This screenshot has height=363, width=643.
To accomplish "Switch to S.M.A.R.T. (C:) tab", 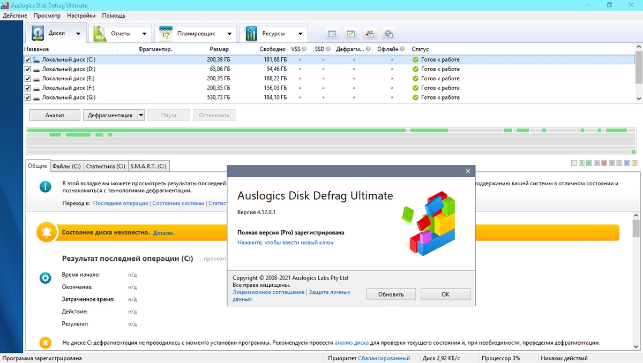I will tap(148, 166).
